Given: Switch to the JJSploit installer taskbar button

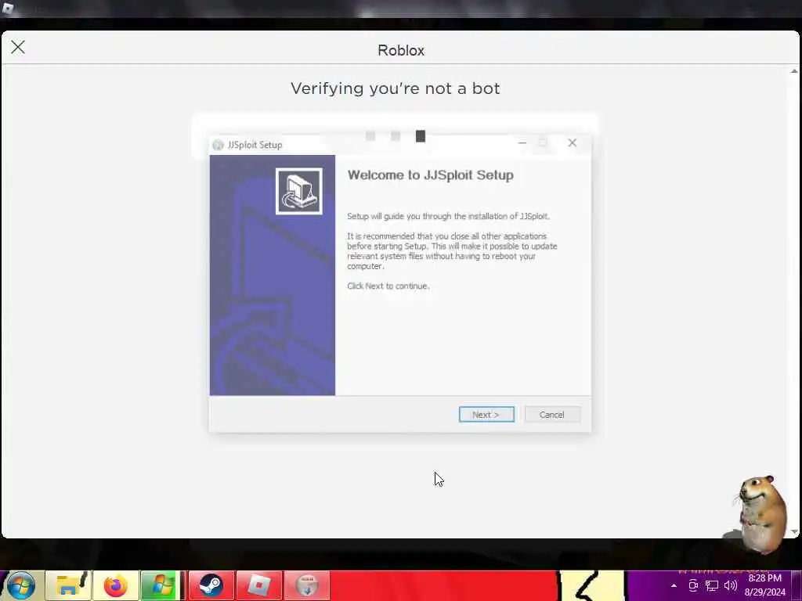Looking at the screenshot, I should click(307, 585).
